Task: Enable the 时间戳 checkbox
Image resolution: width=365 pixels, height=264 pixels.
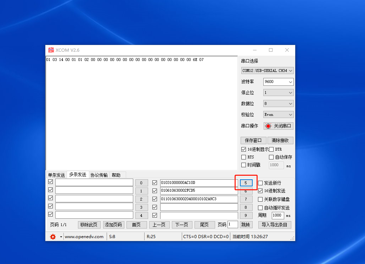Action: pyautogui.click(x=243, y=165)
